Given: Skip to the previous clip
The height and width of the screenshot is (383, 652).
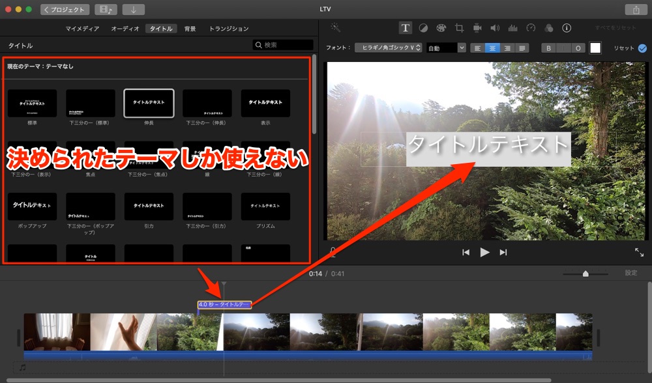Looking at the screenshot, I should [466, 252].
